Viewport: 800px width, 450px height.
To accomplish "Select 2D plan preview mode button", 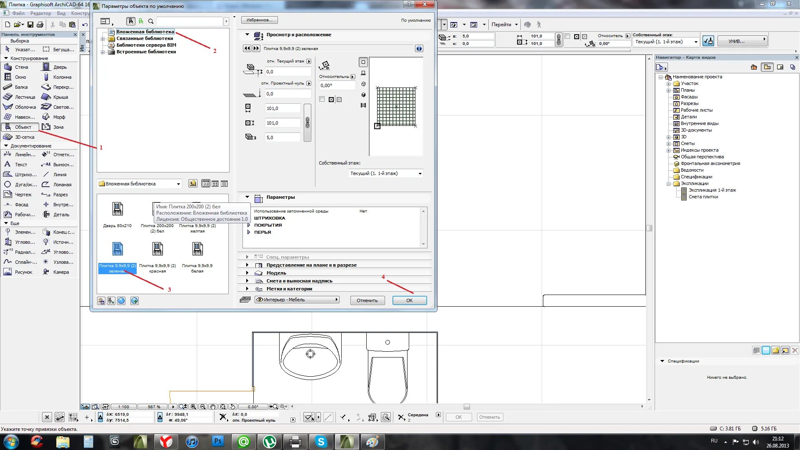I will [363, 62].
